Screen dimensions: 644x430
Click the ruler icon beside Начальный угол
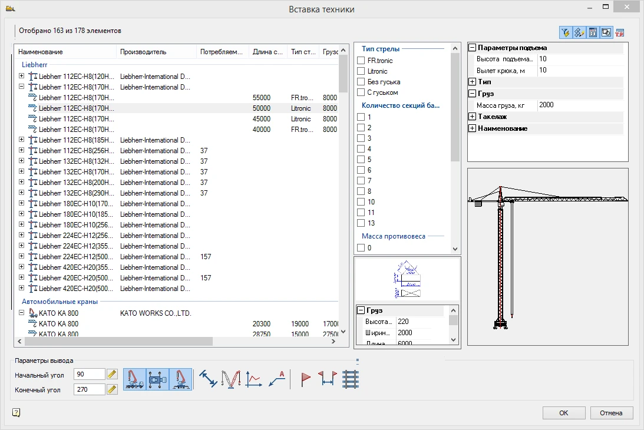point(112,375)
